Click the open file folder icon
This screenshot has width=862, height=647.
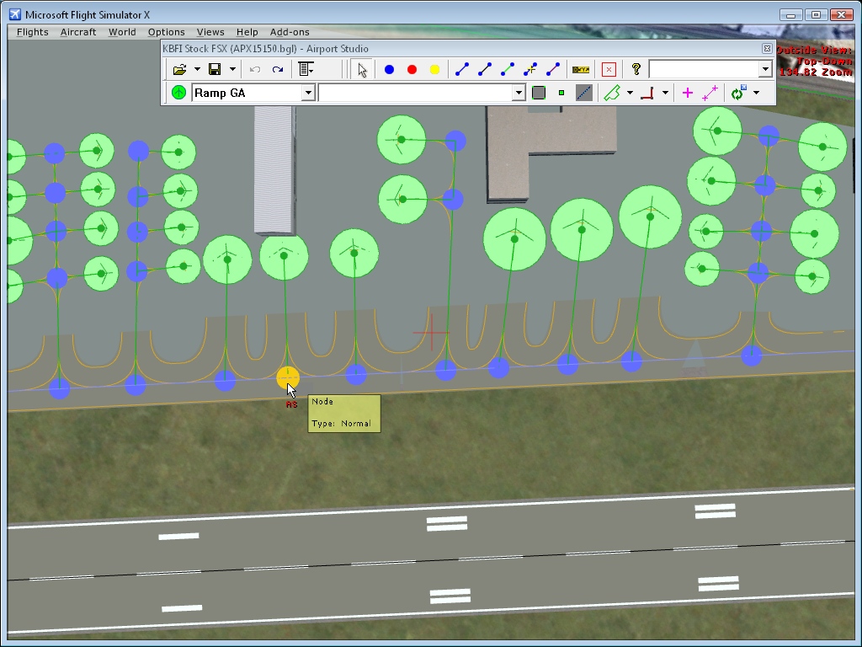[x=179, y=70]
